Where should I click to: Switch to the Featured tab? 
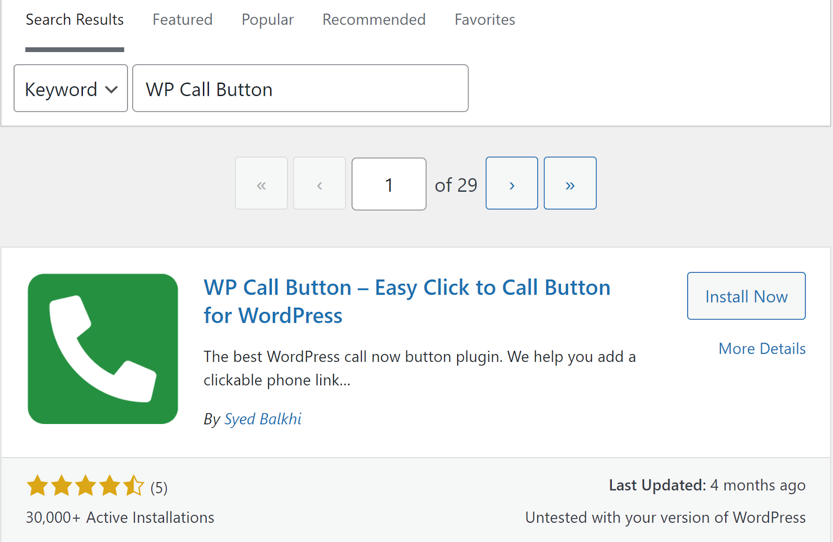(x=182, y=20)
